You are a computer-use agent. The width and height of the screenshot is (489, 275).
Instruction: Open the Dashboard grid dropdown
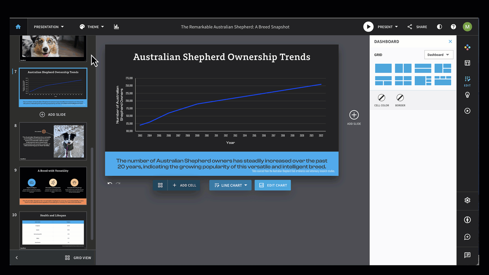click(439, 55)
